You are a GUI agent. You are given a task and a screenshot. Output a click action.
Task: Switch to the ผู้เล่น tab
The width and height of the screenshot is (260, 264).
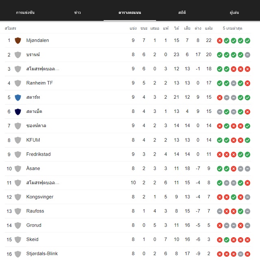click(x=234, y=13)
